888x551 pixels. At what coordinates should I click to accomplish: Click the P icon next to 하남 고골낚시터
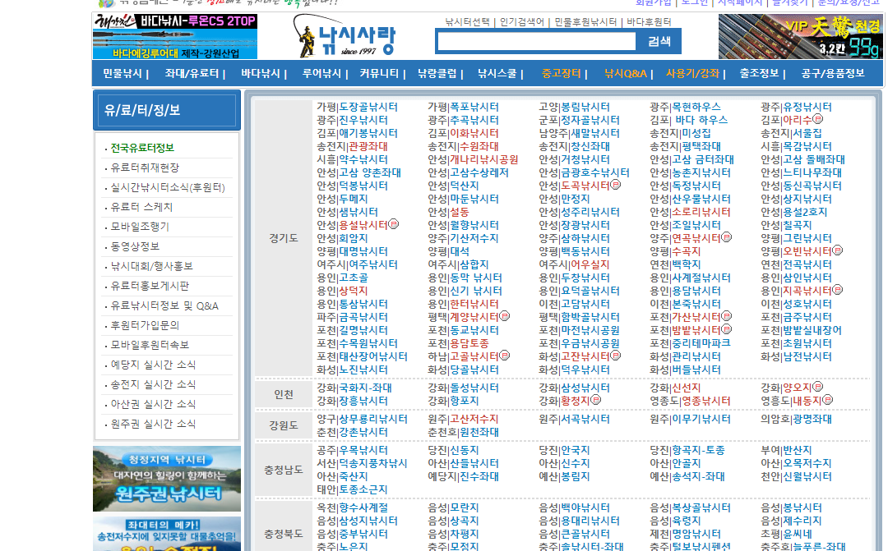point(505,356)
